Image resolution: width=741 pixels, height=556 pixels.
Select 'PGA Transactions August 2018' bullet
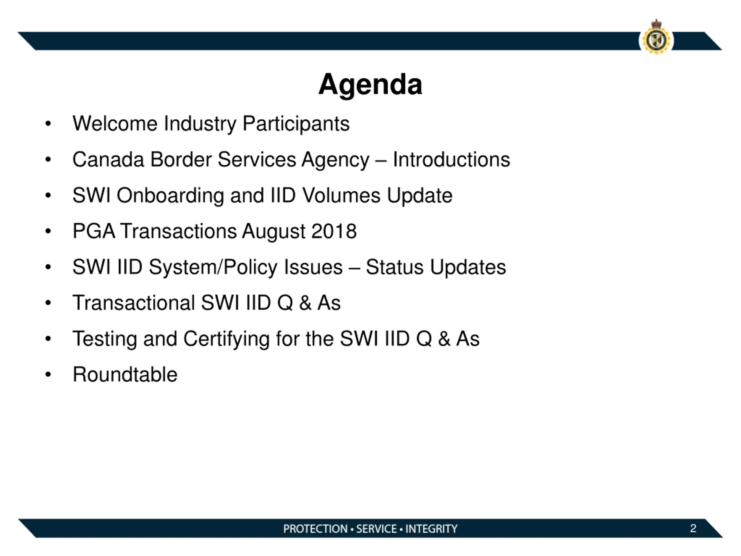tap(215, 231)
